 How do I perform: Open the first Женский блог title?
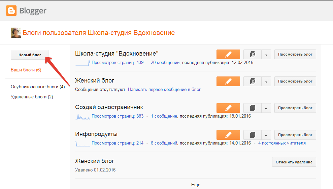coord(95,81)
